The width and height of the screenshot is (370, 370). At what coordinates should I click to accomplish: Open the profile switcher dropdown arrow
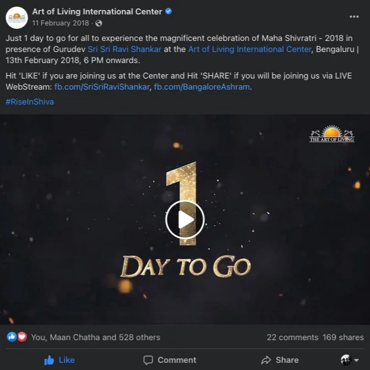[357, 360]
